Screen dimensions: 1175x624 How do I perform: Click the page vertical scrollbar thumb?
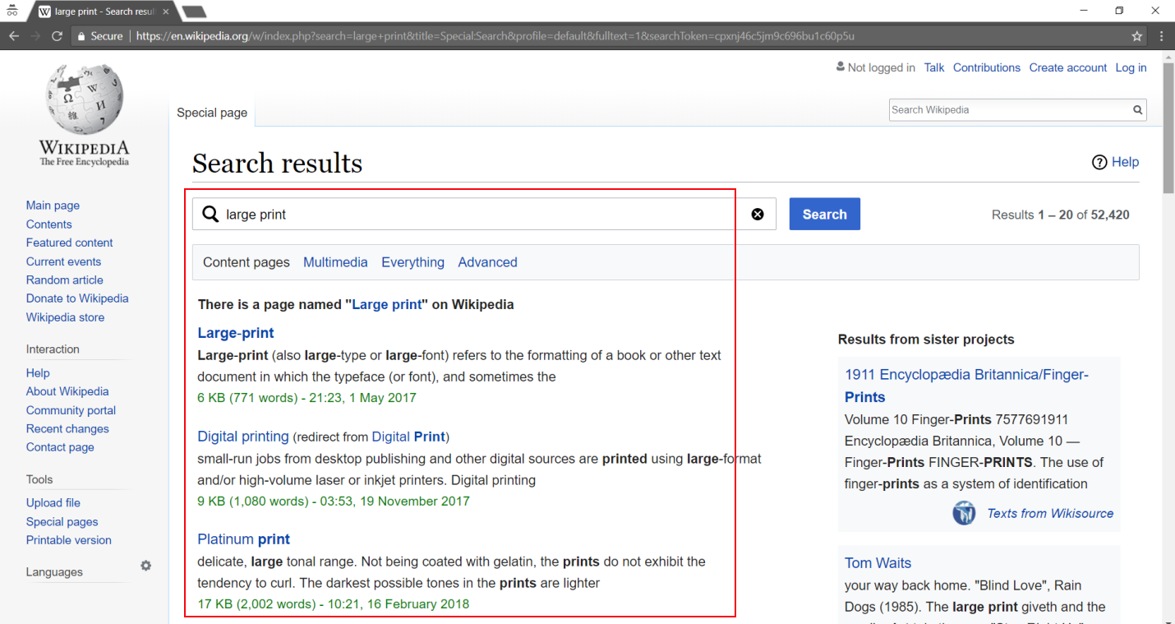(1168, 127)
